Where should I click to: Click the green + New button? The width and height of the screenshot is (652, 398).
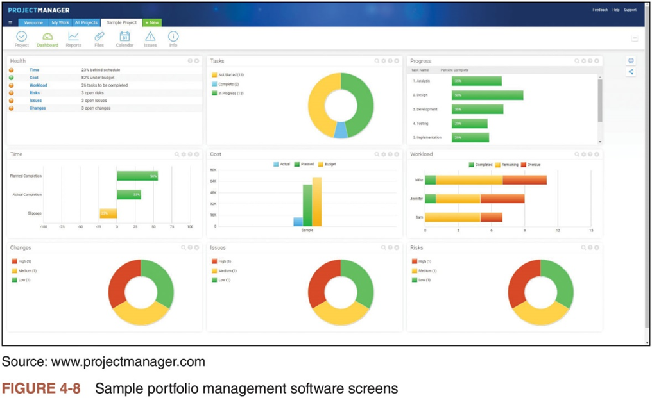152,22
